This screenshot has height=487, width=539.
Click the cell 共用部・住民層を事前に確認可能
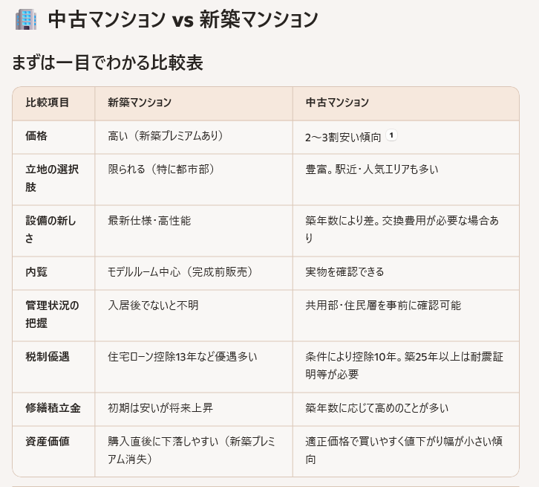(x=383, y=306)
